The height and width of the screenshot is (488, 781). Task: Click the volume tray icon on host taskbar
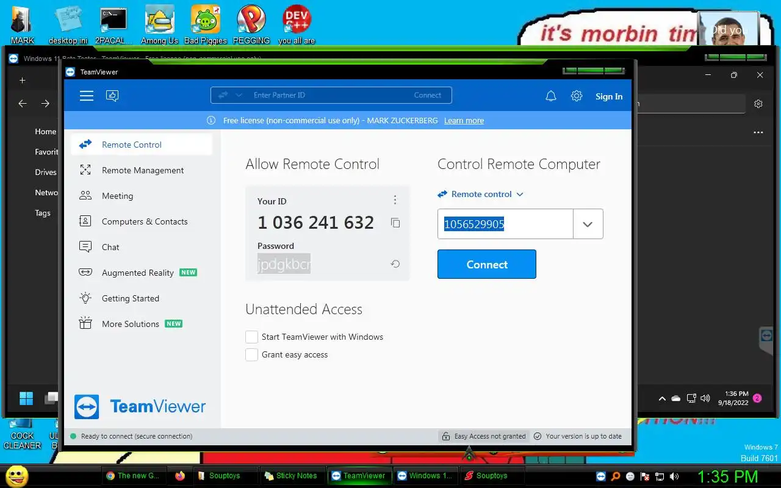tap(674, 476)
